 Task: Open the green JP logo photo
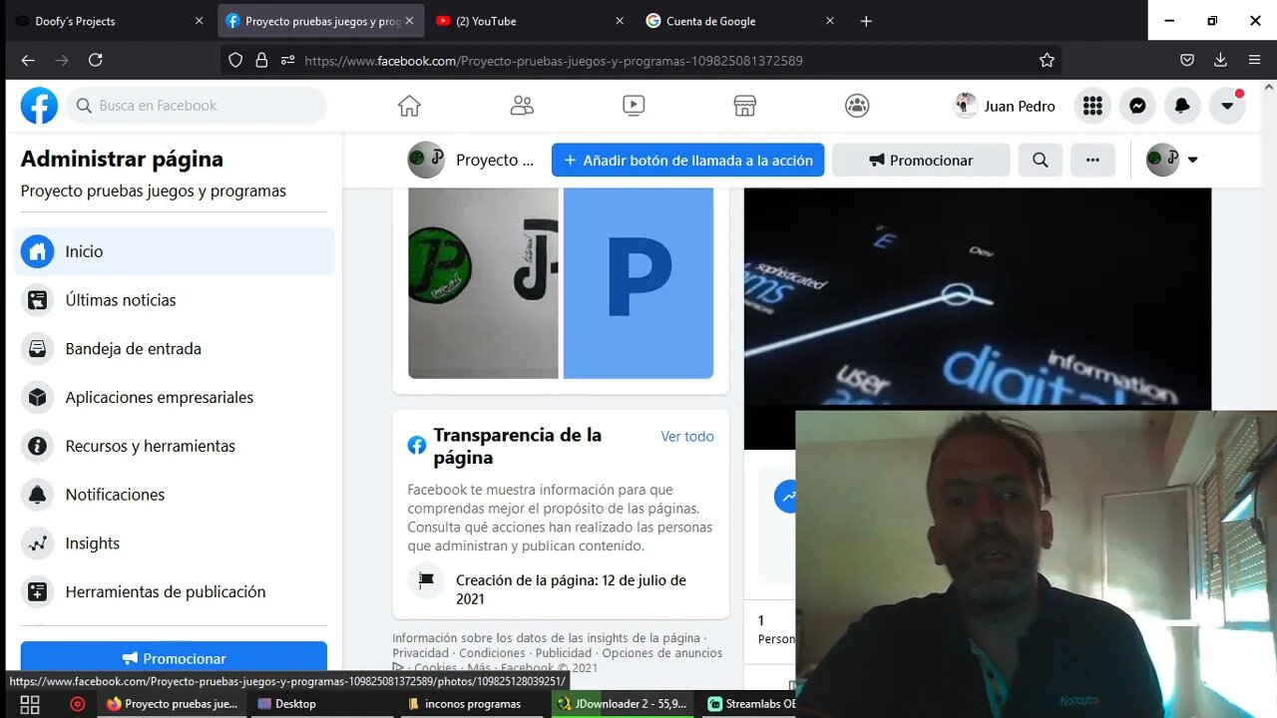point(483,283)
